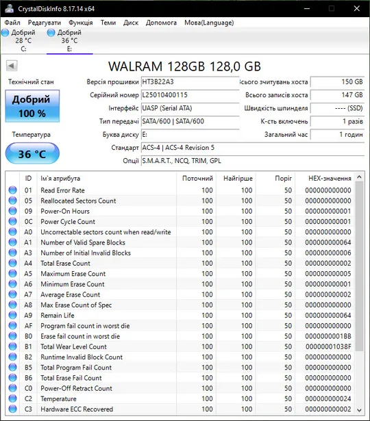Click the attribute list vertical scrollbar thumb
Viewport: 370px width, 421px height.
pyautogui.click(x=359, y=266)
